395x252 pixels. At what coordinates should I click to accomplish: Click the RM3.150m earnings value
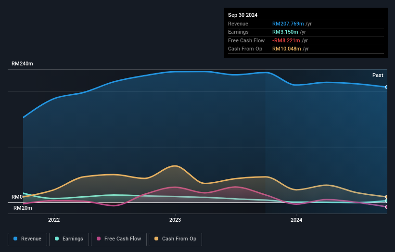point(285,32)
